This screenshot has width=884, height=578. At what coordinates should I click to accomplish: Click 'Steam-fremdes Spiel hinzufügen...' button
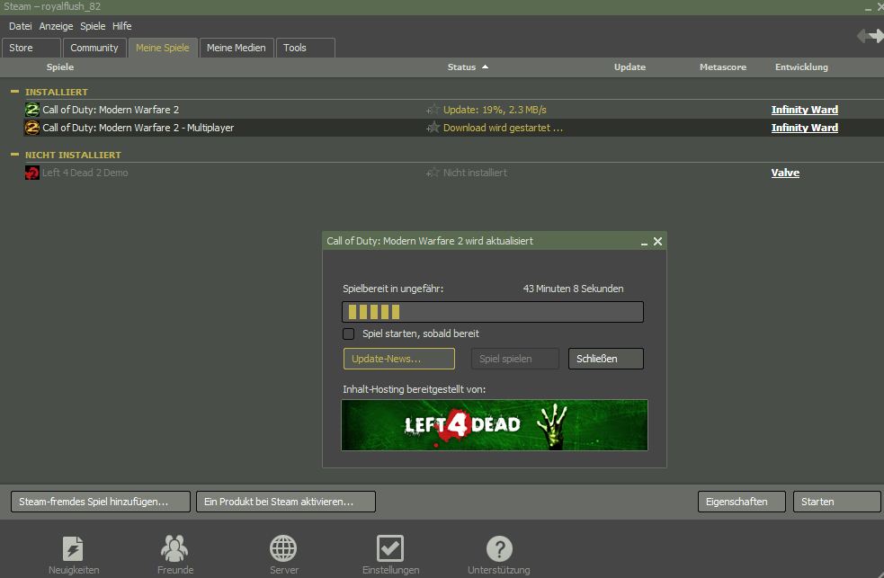[101, 502]
